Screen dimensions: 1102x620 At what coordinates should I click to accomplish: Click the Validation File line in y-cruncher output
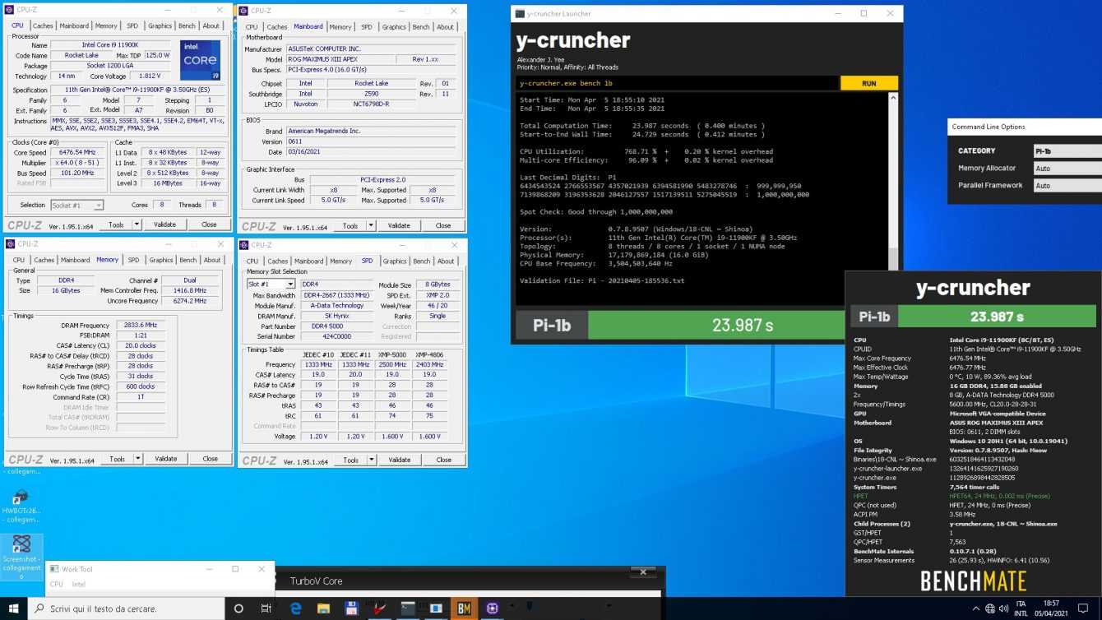coord(601,280)
